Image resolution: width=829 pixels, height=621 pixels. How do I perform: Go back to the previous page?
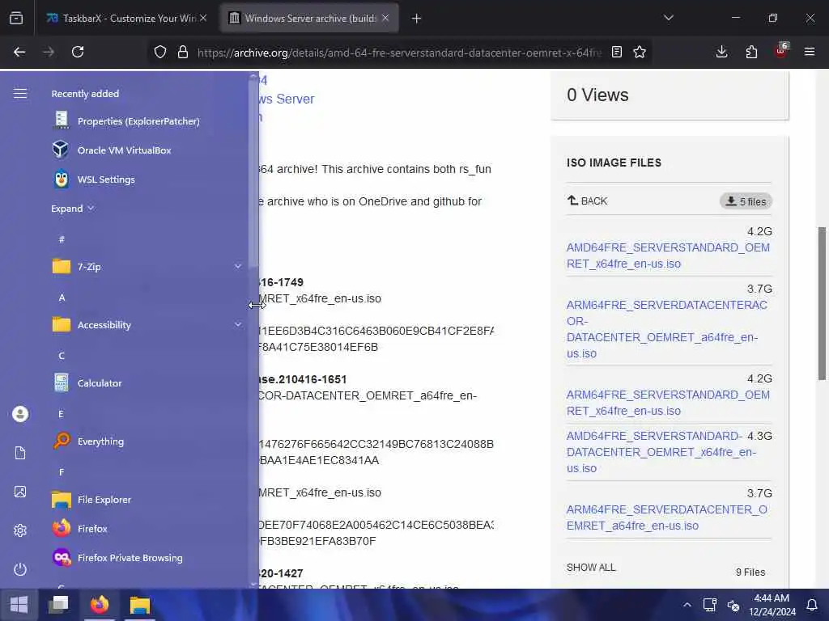tap(19, 52)
